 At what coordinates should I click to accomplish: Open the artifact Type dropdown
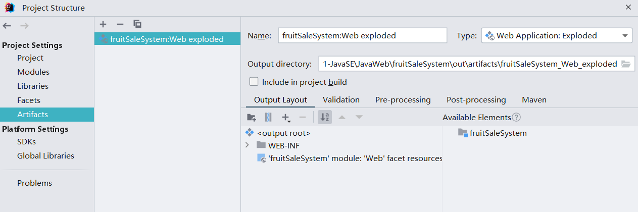(x=557, y=36)
